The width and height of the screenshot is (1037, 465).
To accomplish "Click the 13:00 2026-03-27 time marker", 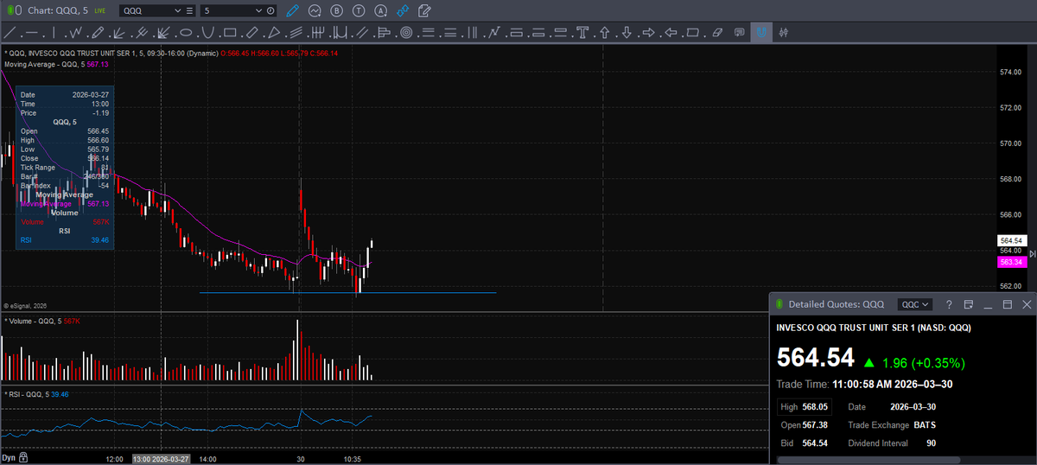I will [161, 458].
